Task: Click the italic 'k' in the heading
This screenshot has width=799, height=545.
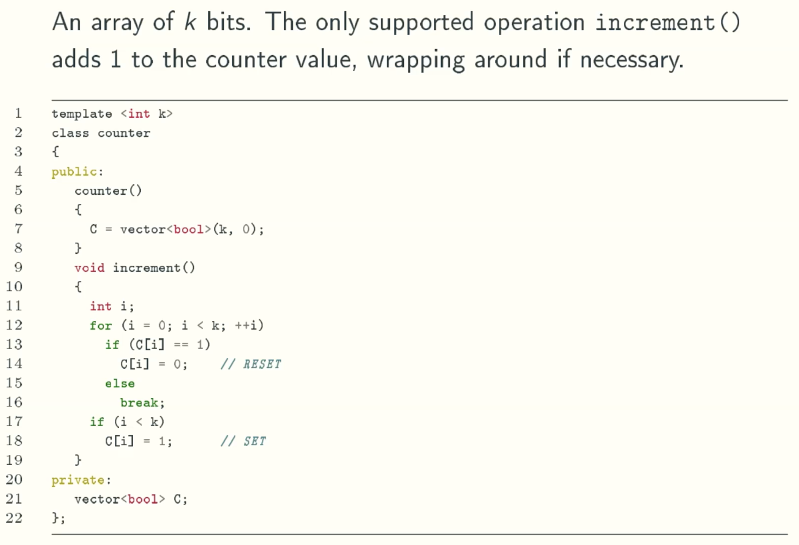Action: 190,22
